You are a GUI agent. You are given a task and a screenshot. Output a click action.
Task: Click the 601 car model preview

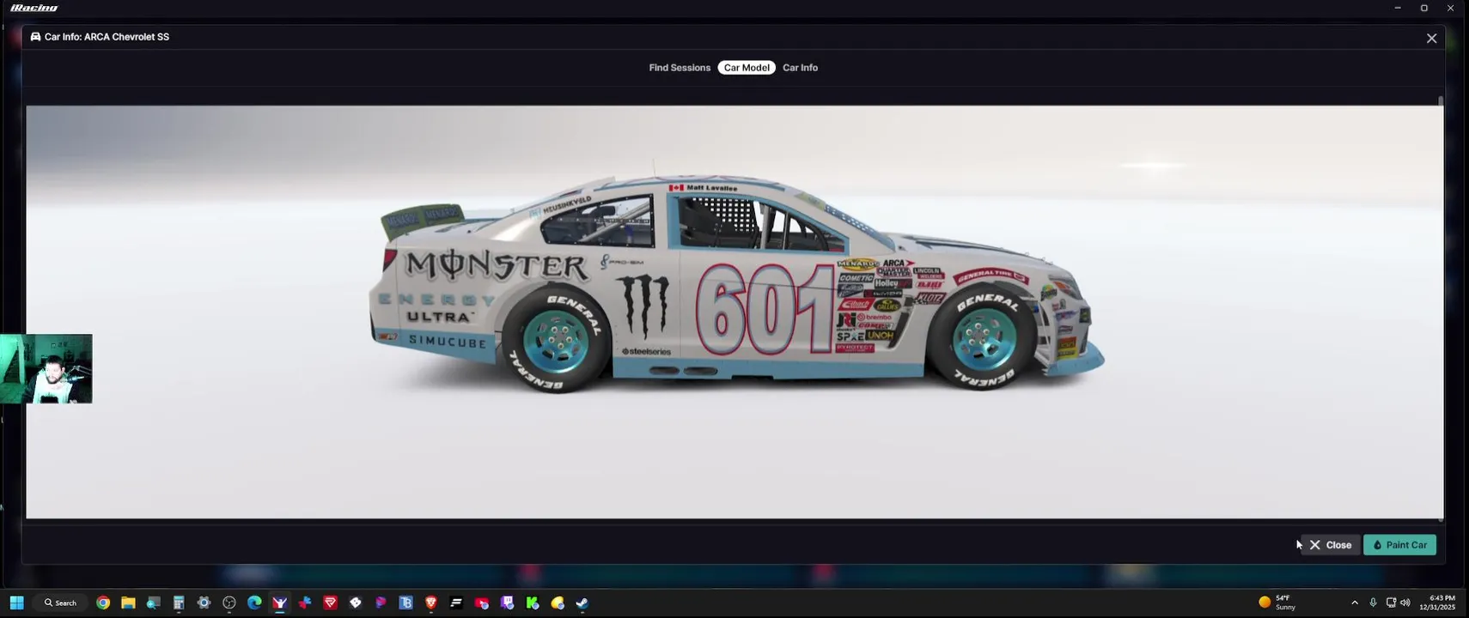point(737,283)
